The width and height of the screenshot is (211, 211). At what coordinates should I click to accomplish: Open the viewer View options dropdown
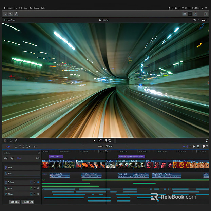click(204, 20)
